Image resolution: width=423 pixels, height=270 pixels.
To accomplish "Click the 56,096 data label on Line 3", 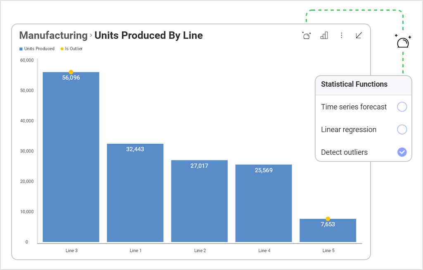I will tap(71, 77).
